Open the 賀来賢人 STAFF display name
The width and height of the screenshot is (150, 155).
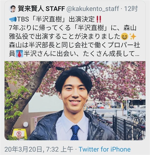point(41,9)
